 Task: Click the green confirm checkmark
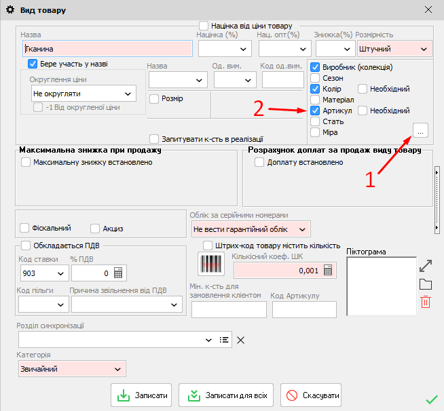431,399
